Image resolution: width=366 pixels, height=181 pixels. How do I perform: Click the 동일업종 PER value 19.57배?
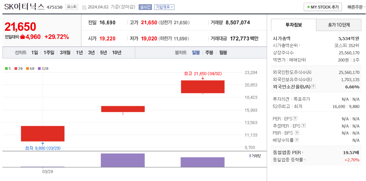351,152
